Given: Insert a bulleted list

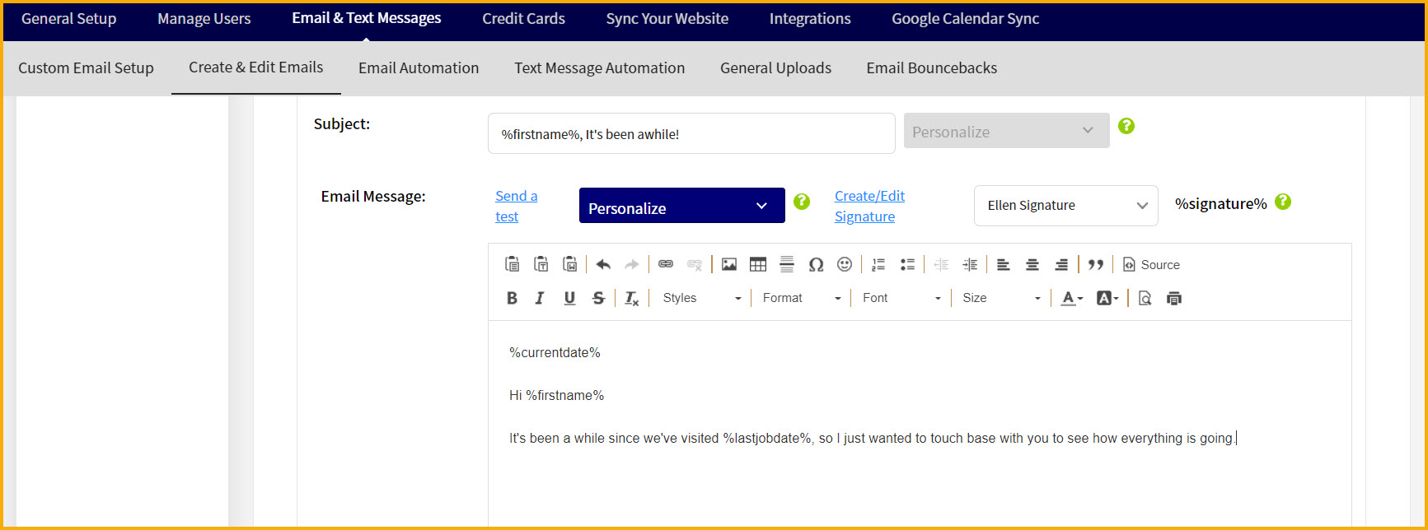Looking at the screenshot, I should click(907, 264).
